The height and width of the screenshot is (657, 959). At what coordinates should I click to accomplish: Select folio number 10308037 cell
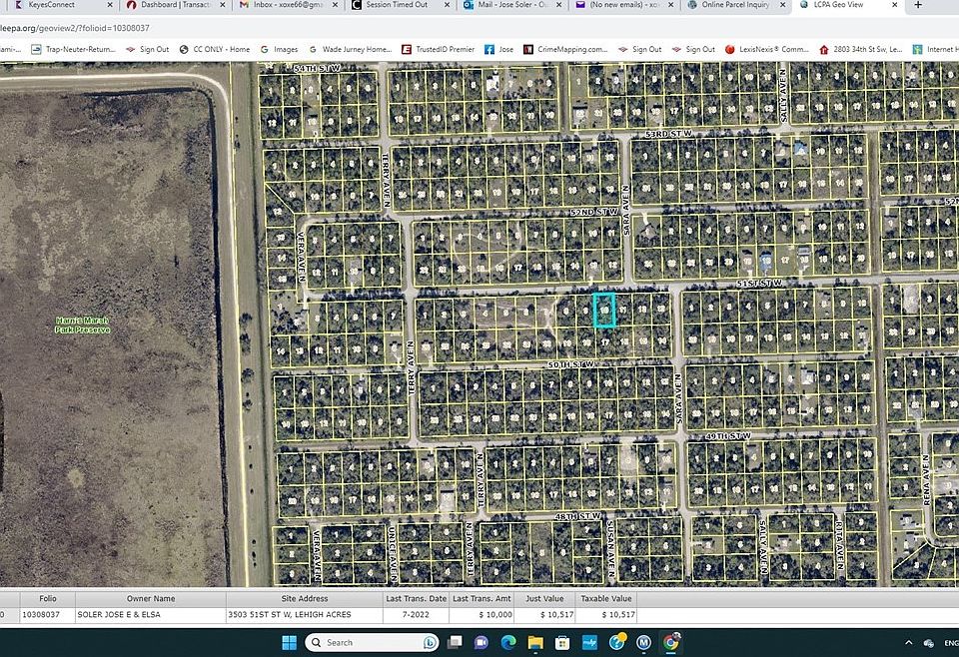(48, 615)
